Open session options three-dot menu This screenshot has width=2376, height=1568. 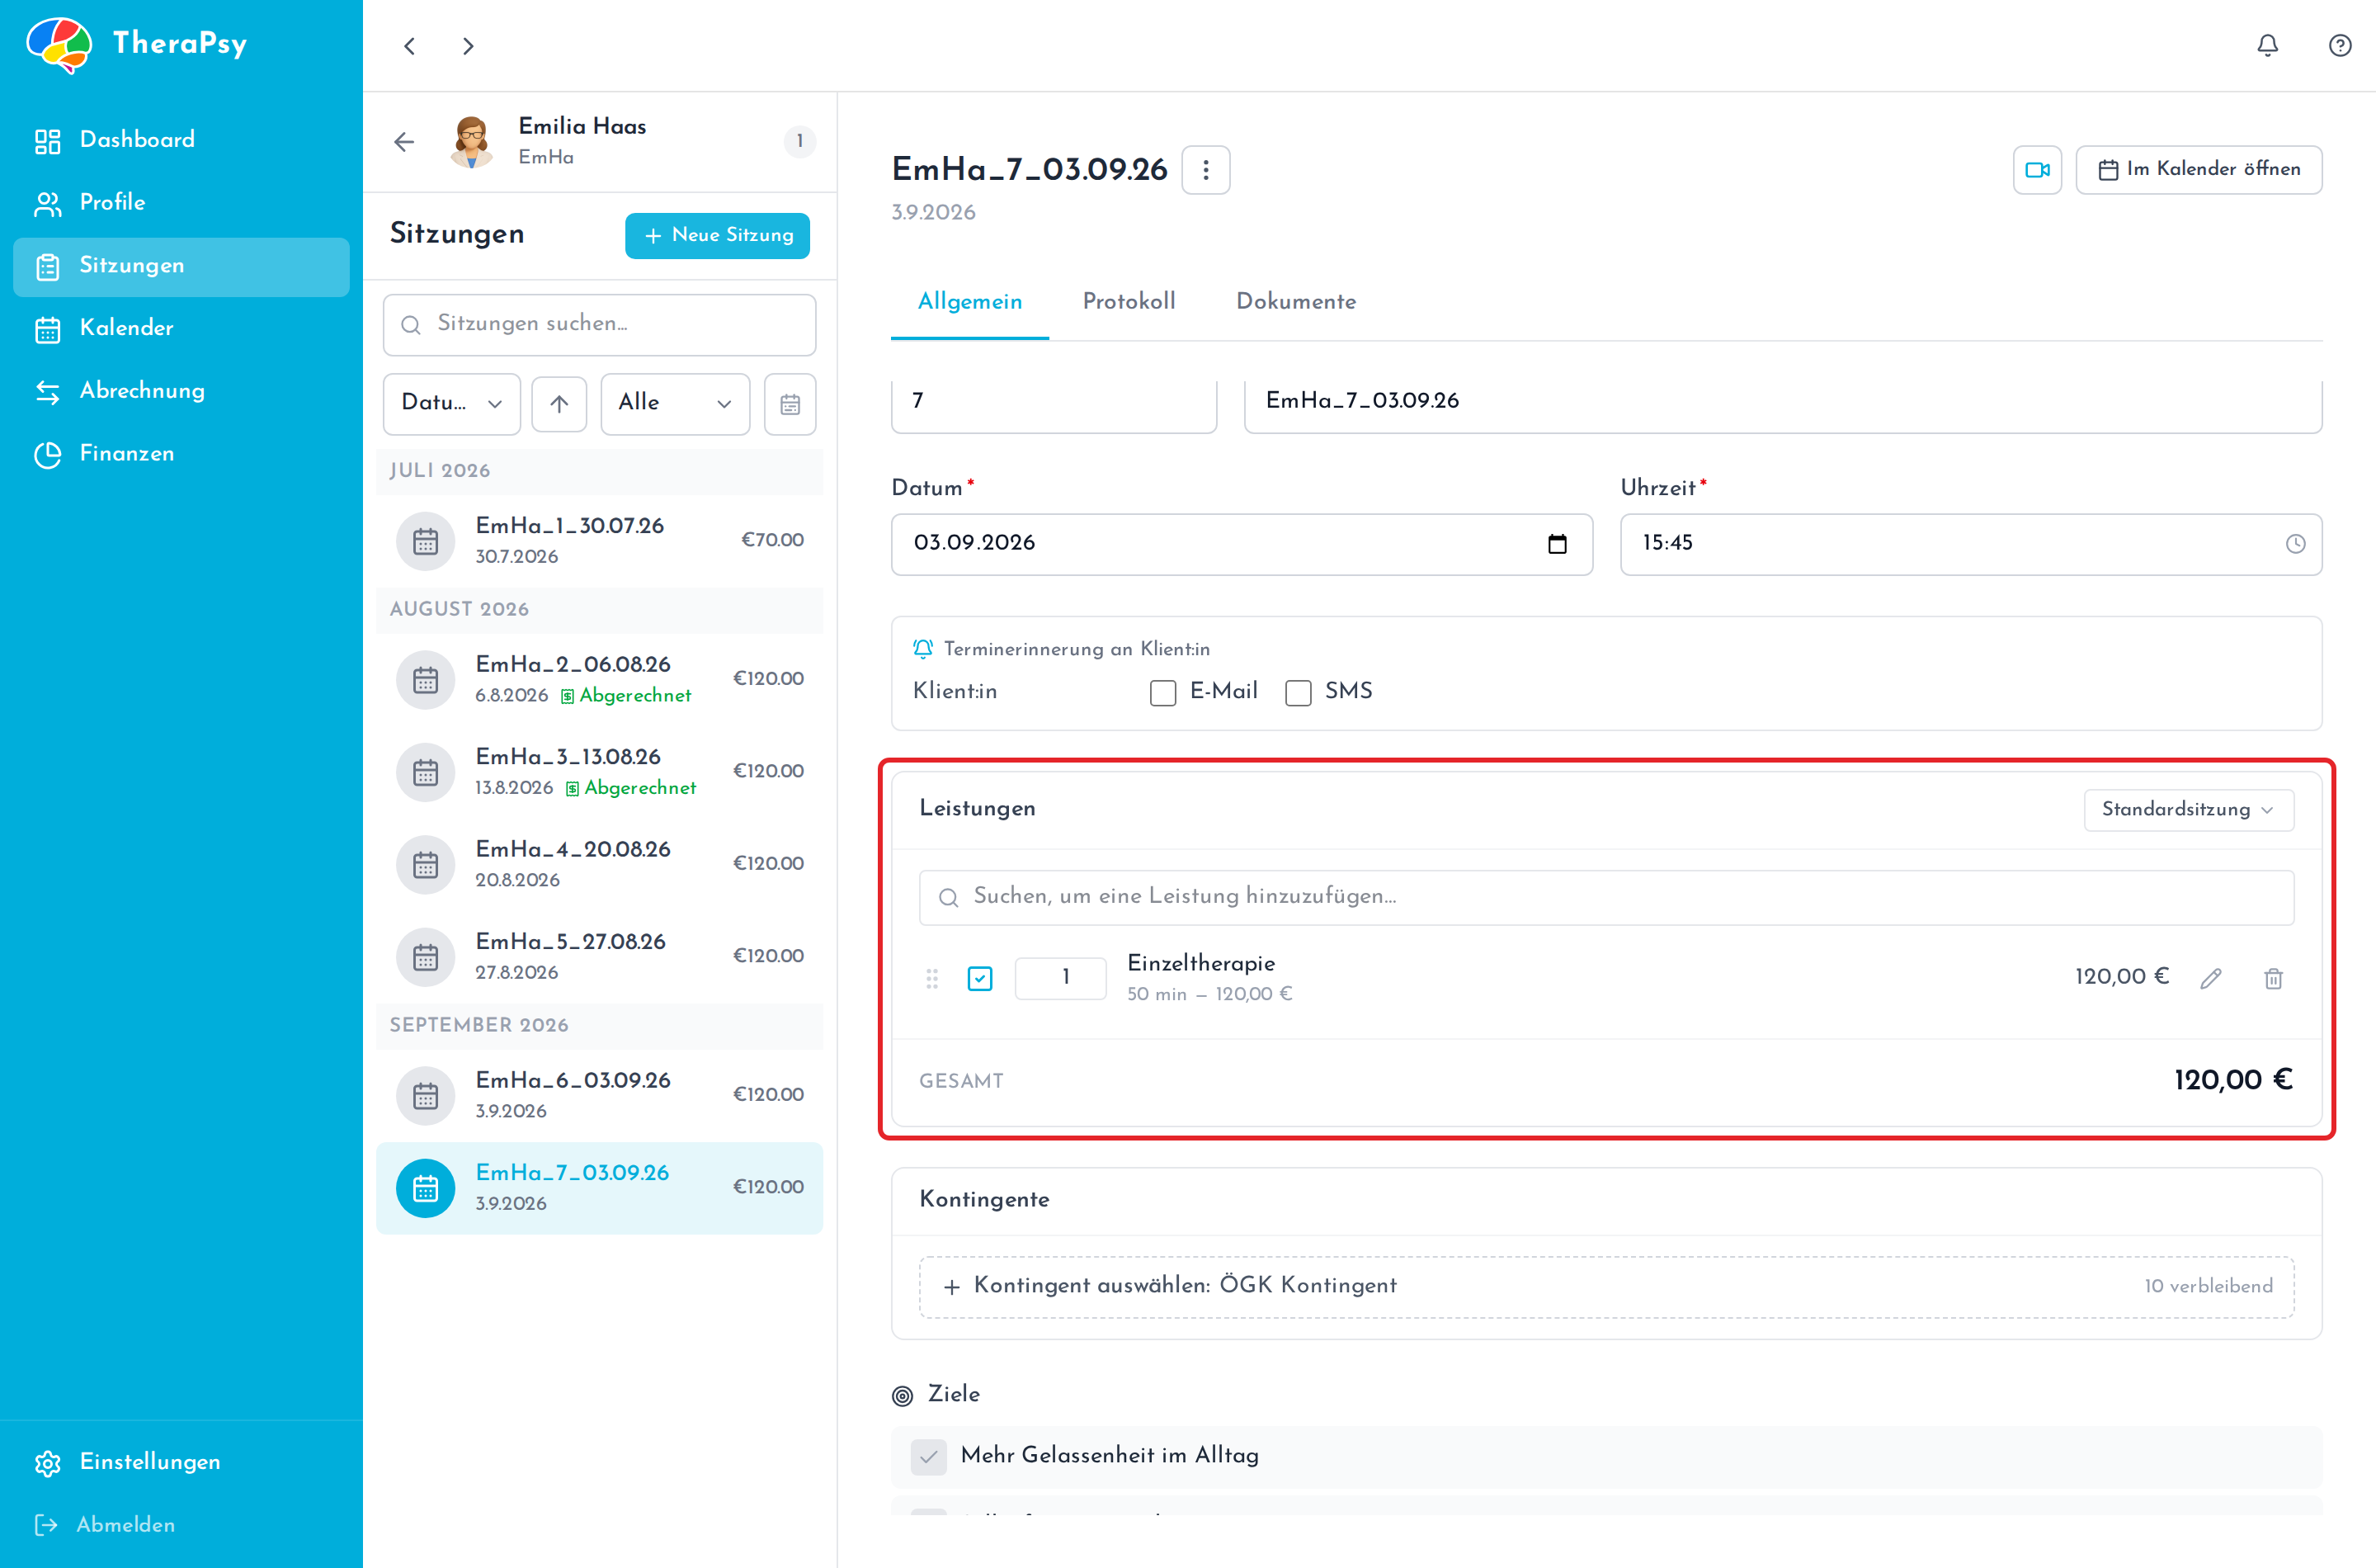coord(1205,170)
